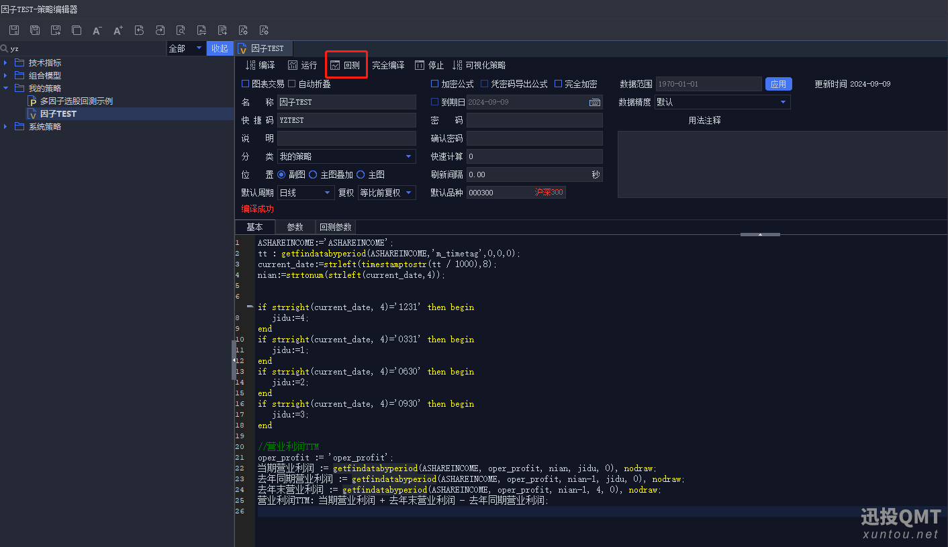Open the 全部 filter dropdown
Screen dimensions: 948x547
[x=186, y=48]
